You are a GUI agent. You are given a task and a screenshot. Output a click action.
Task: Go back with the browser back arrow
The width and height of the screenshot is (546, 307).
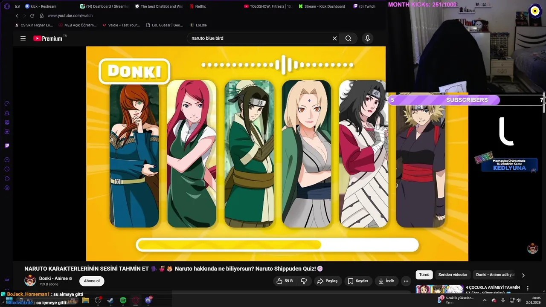click(x=17, y=16)
